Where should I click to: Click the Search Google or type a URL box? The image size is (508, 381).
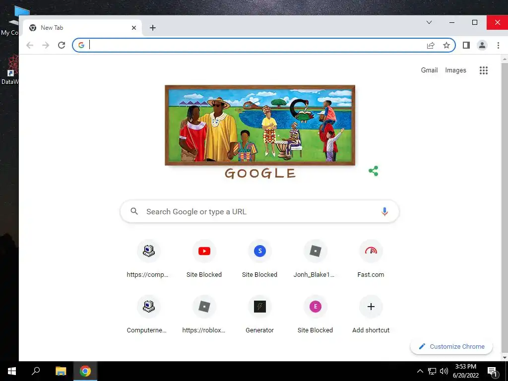pyautogui.click(x=259, y=211)
